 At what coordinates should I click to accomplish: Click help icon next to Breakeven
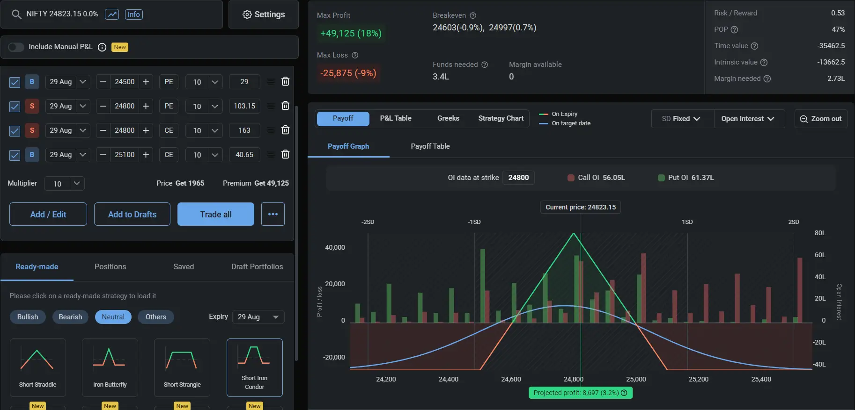point(473,15)
